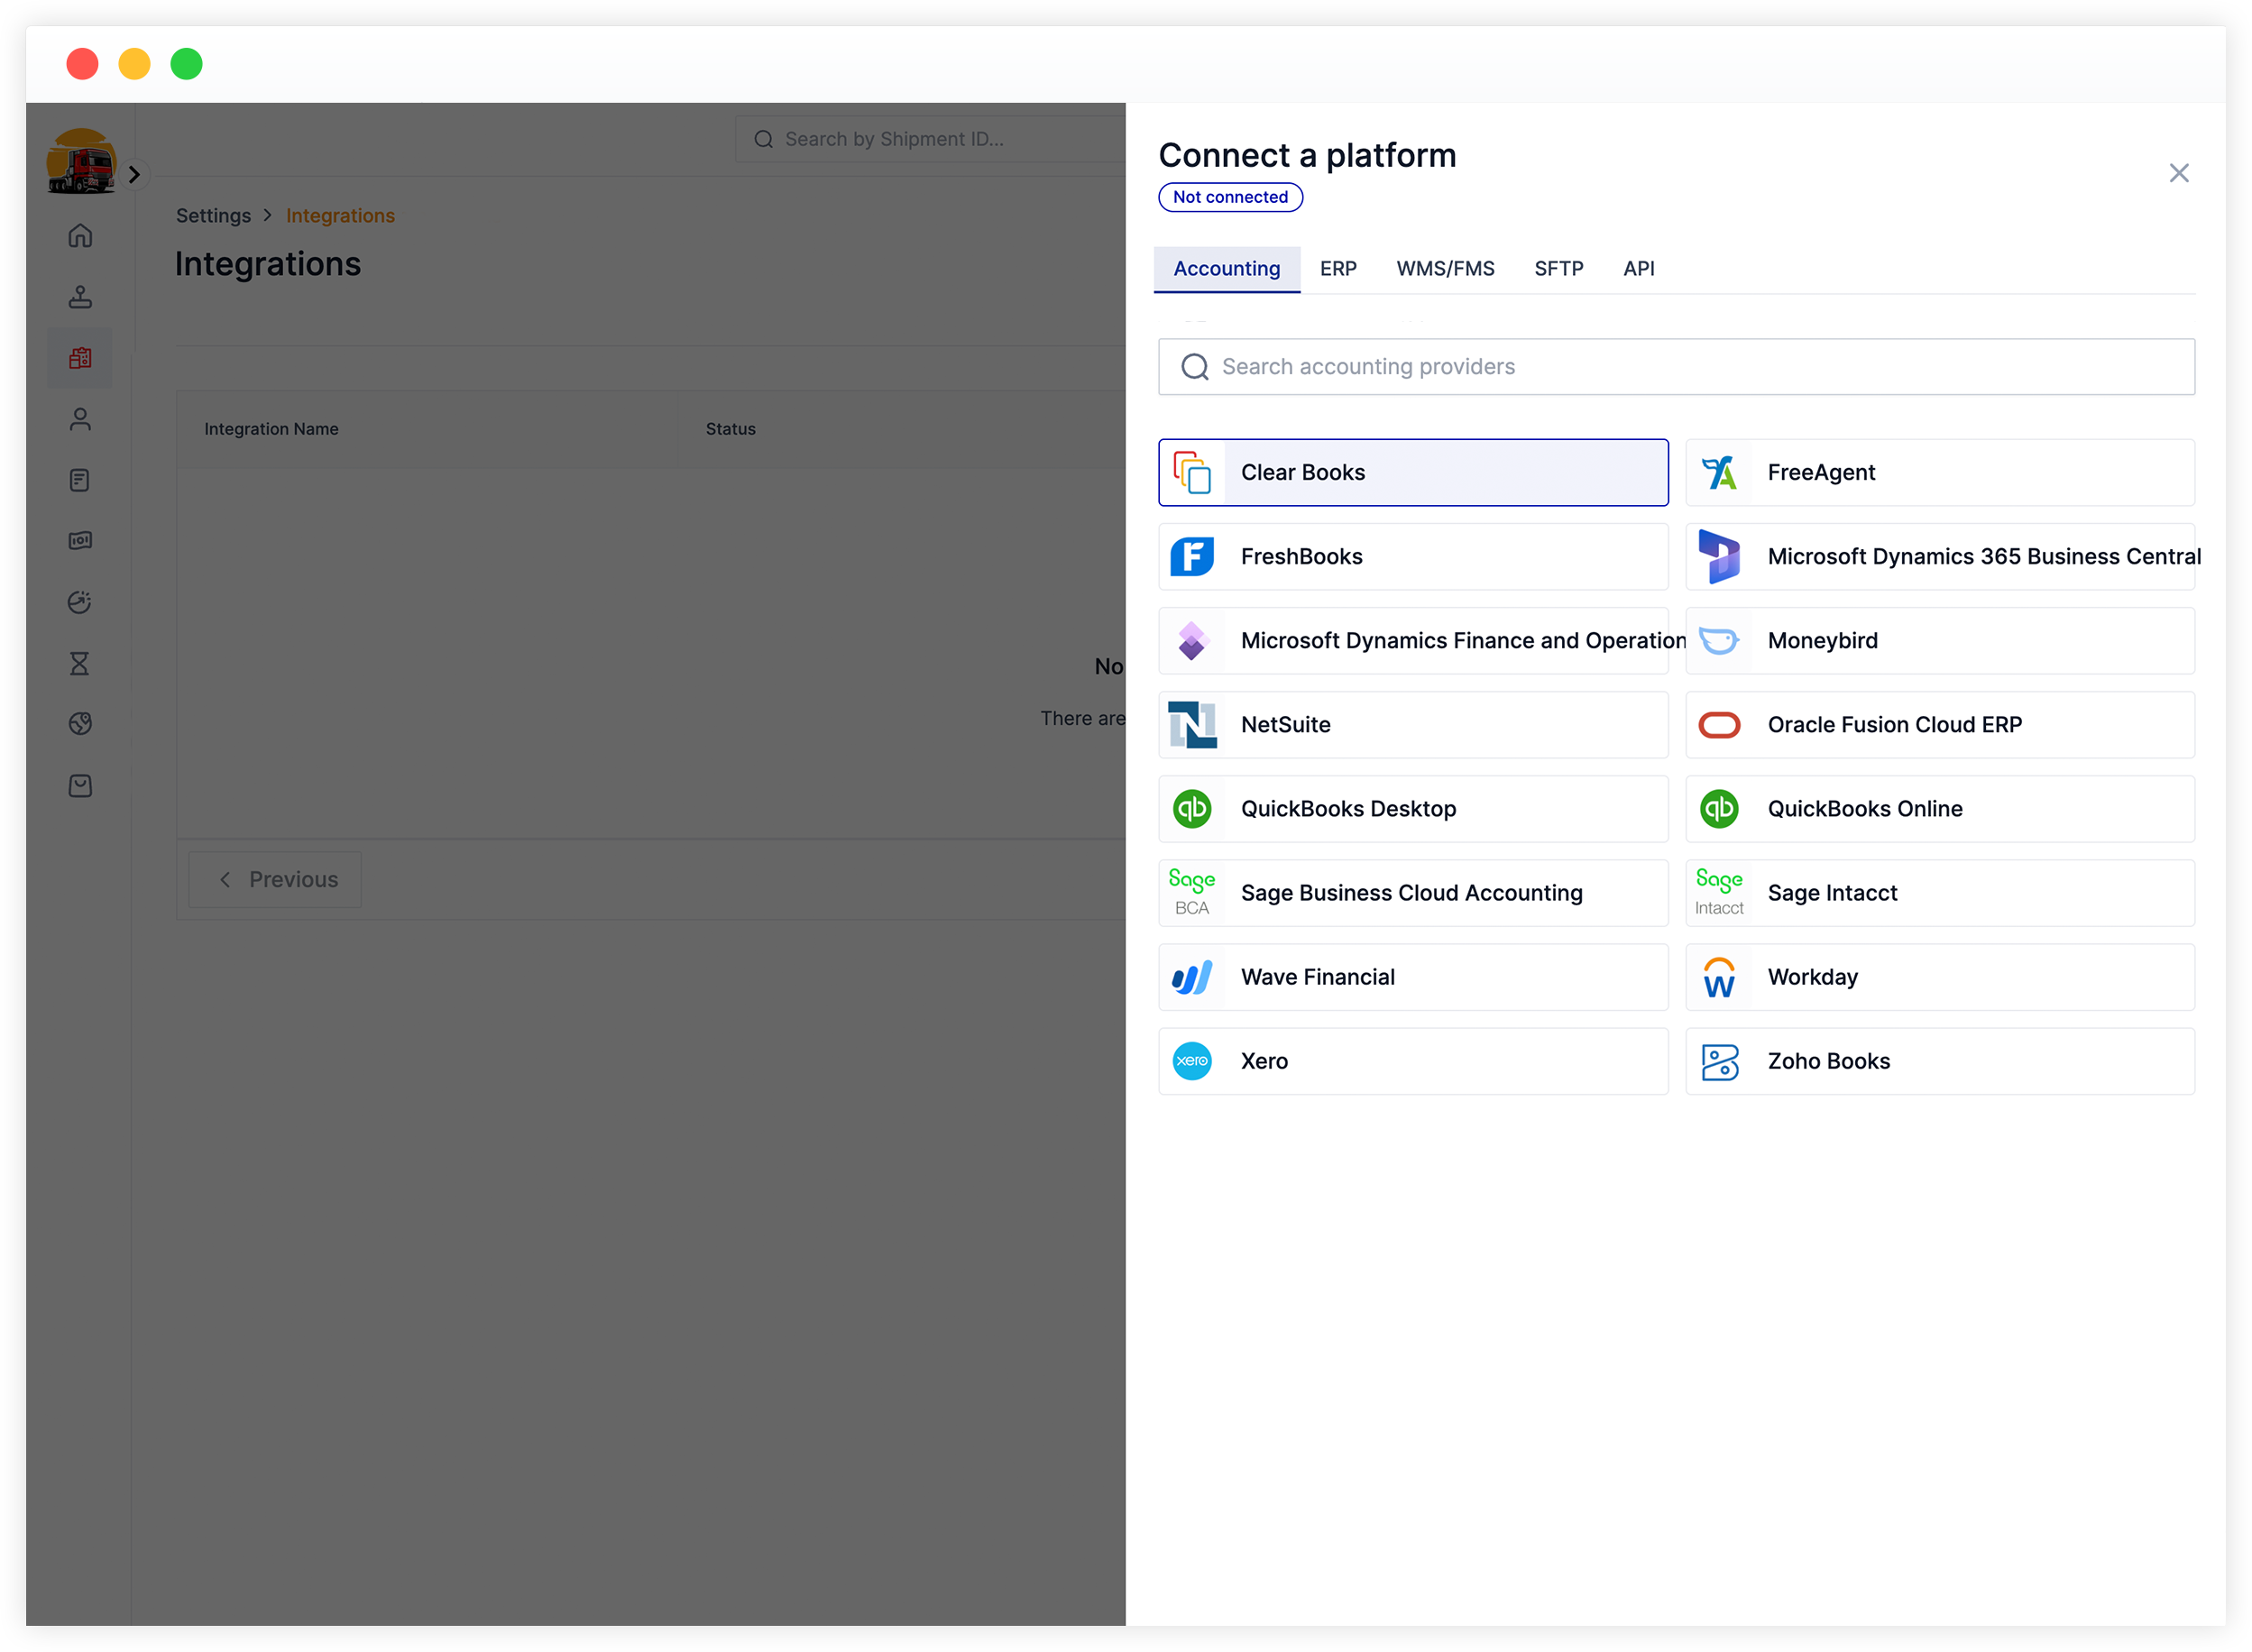2252x1652 pixels.
Task: Switch to the ERP tab
Action: (1338, 269)
